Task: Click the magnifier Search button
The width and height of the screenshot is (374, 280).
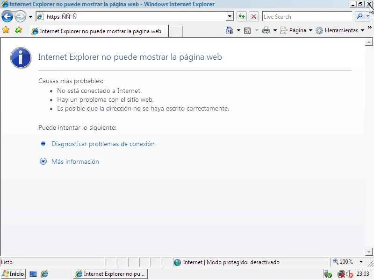Action: click(x=360, y=16)
